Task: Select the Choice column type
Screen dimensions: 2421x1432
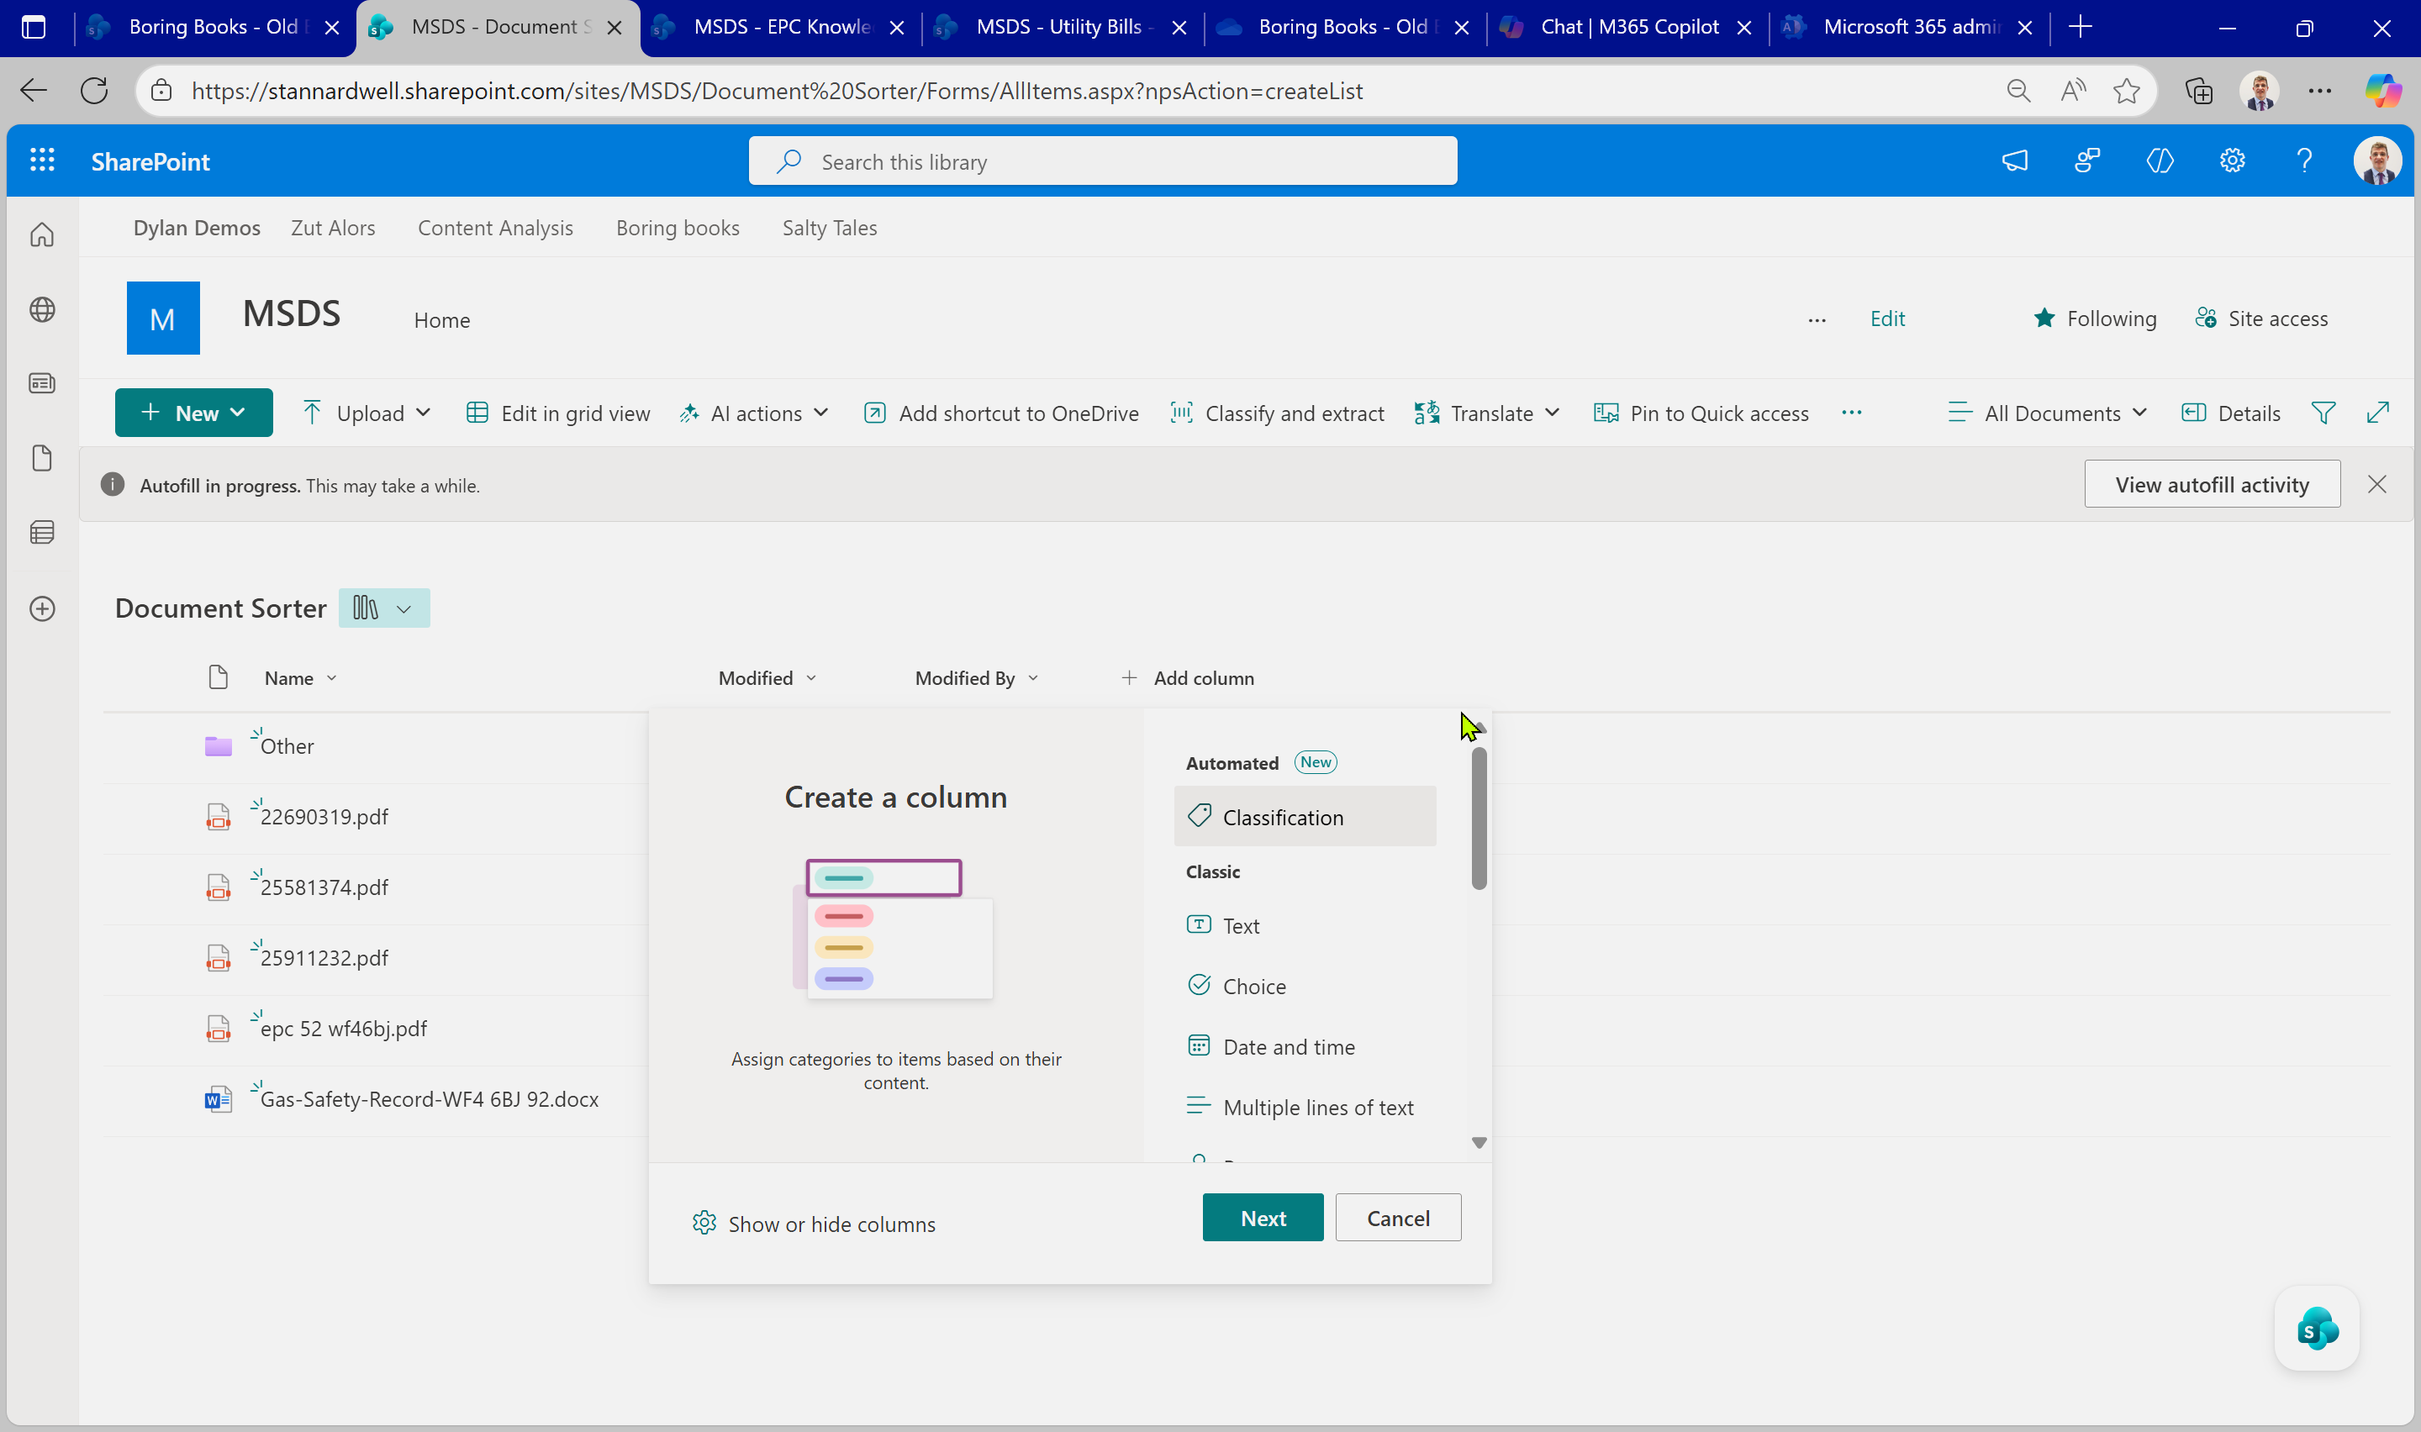Action: tap(1253, 987)
